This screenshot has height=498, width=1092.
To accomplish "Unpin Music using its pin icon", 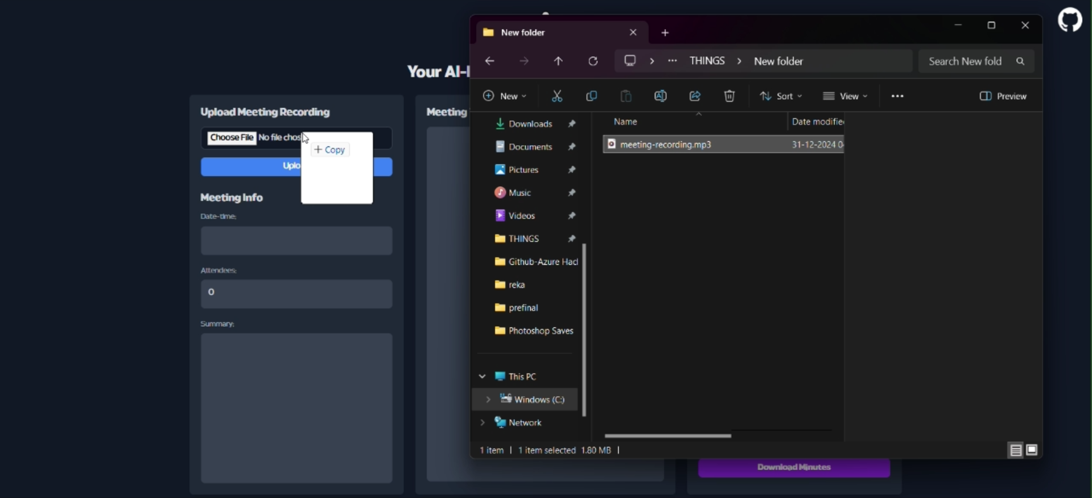I will 572,193.
